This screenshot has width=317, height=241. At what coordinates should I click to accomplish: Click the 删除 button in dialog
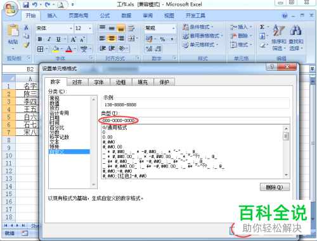[275, 187]
